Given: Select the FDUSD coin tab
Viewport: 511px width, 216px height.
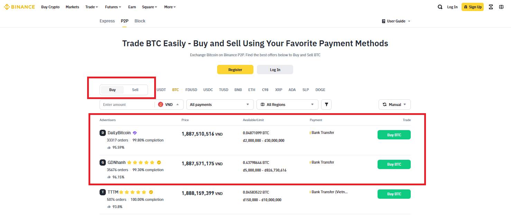Looking at the screenshot, I should 191,90.
